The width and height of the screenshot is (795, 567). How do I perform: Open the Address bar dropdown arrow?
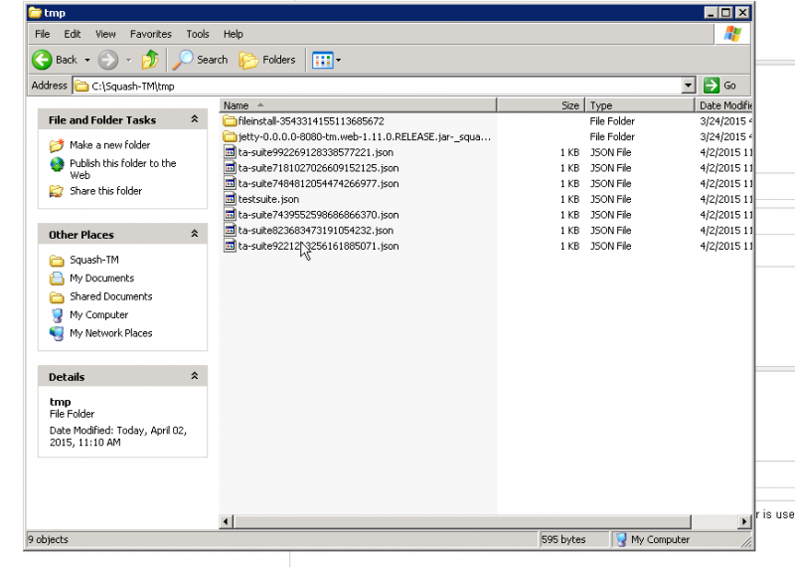point(688,86)
